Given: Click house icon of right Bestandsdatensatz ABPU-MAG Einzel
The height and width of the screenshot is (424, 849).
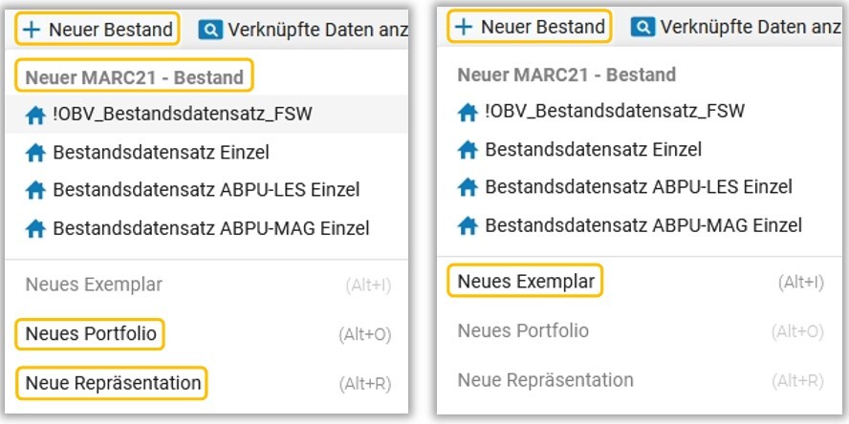Looking at the screenshot, I should [468, 225].
